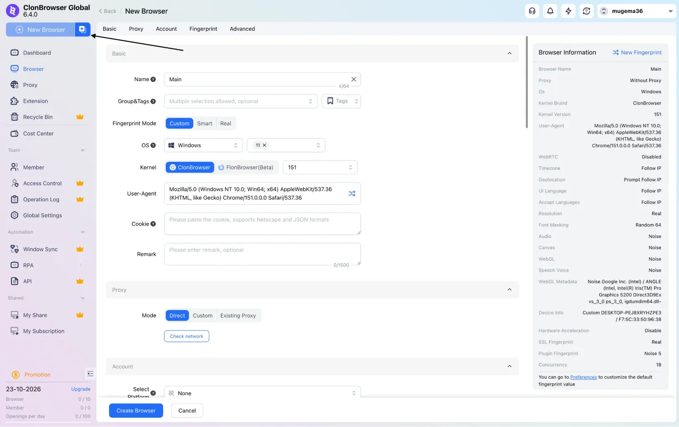Click the Remark text field
Viewport: 679px width, 427px height.
(x=262, y=254)
